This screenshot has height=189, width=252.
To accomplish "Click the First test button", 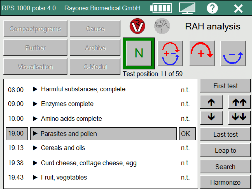I will coord(225,86).
